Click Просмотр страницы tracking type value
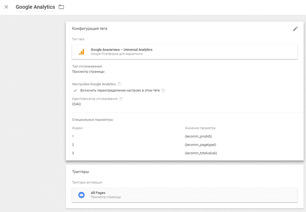The height and width of the screenshot is (212, 306). coord(88,71)
